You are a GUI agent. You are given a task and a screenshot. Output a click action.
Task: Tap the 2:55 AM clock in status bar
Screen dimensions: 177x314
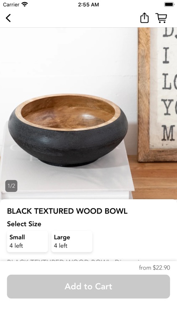point(88,5)
